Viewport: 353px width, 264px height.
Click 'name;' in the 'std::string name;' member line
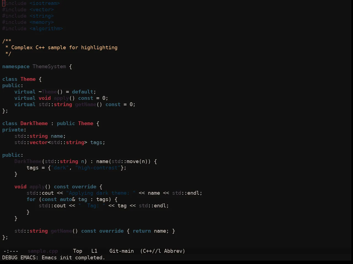[58, 136]
